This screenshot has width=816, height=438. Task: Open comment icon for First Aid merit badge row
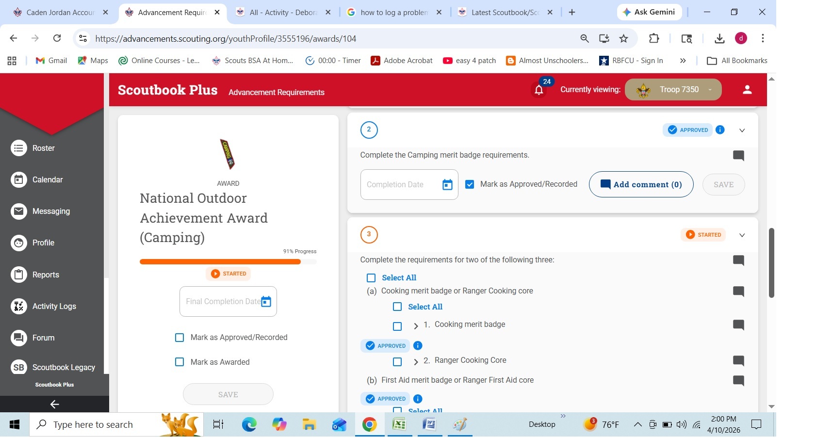(x=738, y=380)
